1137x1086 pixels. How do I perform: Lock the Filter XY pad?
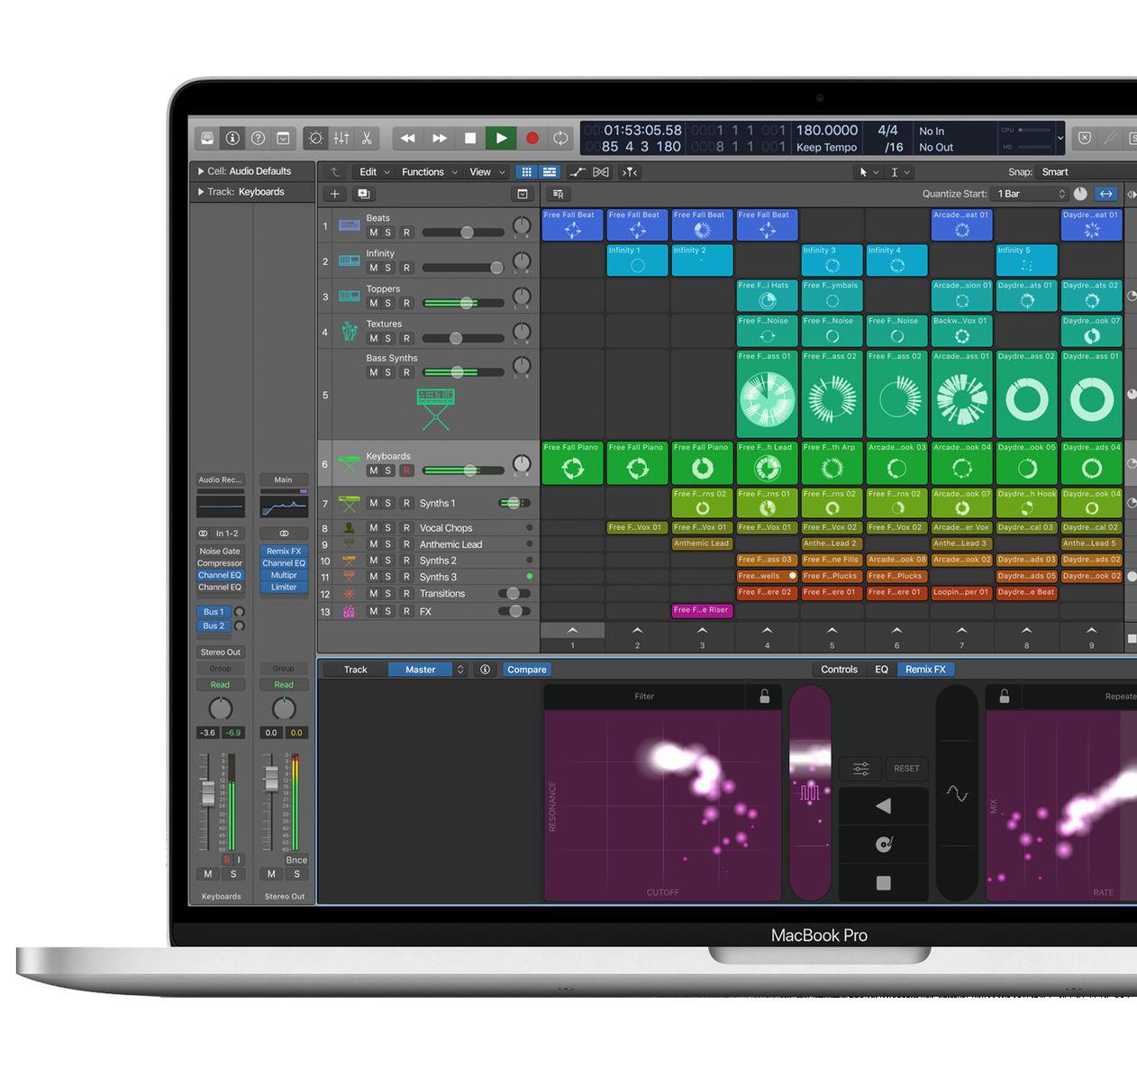[764, 696]
